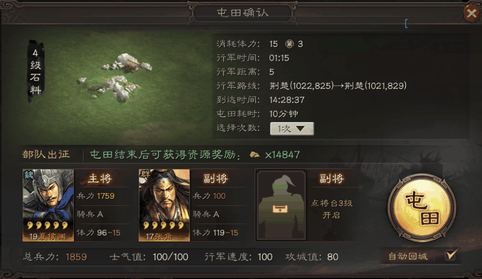Select 夏侯渊 general portrait
The height and width of the screenshot is (279, 482).
click(x=48, y=205)
